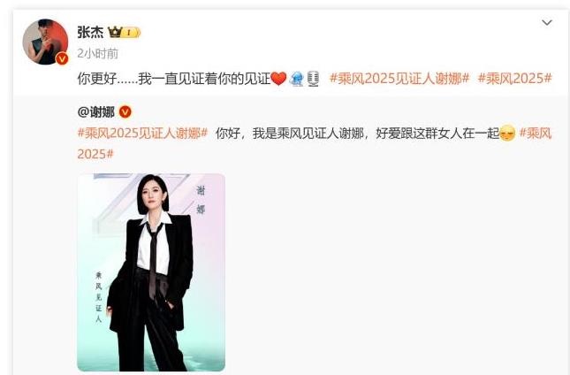570x375 pixels.
Task: Click the 乘风见证人 caption on the poster
Action: pos(98,297)
